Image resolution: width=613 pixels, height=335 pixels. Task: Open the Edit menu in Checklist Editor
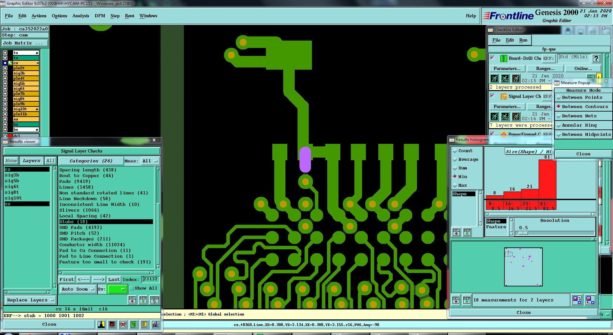(510, 40)
